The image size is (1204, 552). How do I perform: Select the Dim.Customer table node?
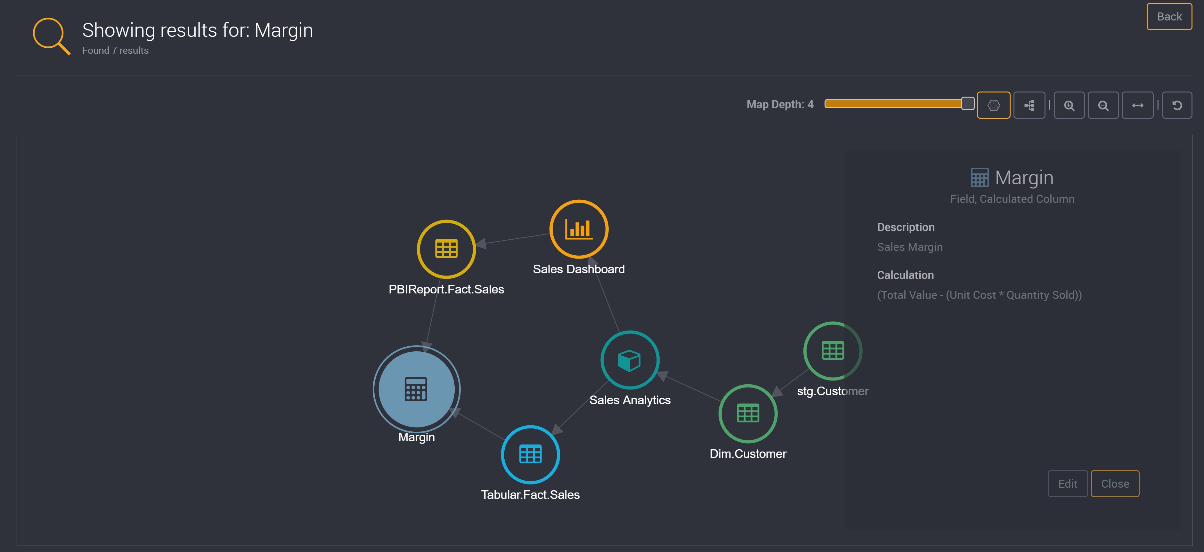pyautogui.click(x=748, y=413)
